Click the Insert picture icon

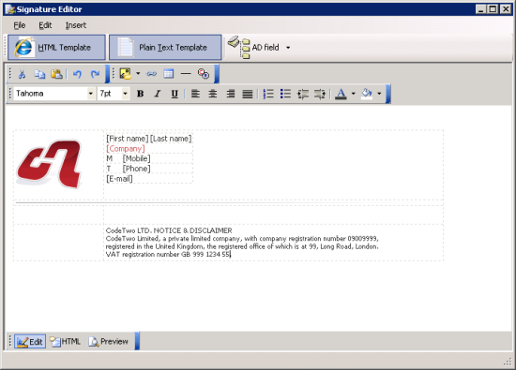coord(126,74)
